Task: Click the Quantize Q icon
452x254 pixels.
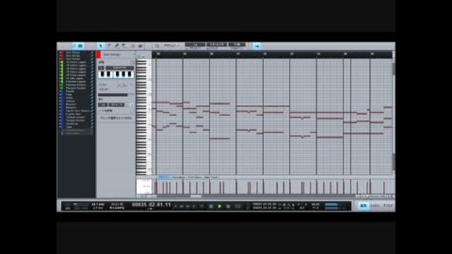Action: [x=157, y=46]
